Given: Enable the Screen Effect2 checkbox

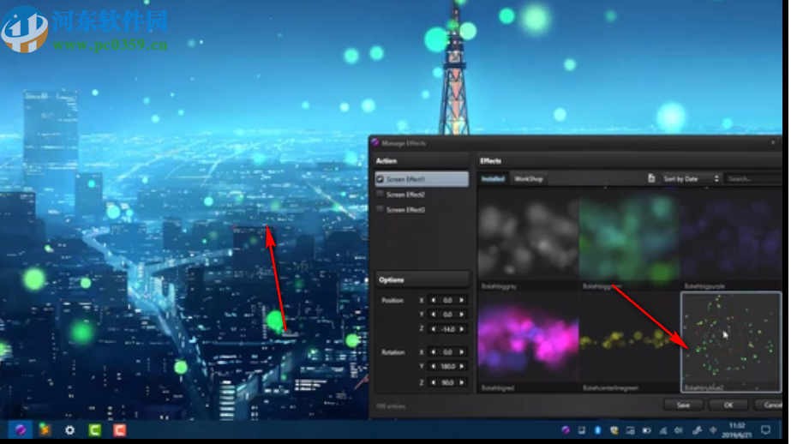Looking at the screenshot, I should (x=380, y=195).
